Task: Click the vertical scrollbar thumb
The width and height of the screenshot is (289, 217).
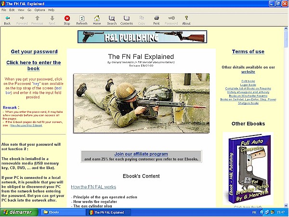Action: point(286,39)
